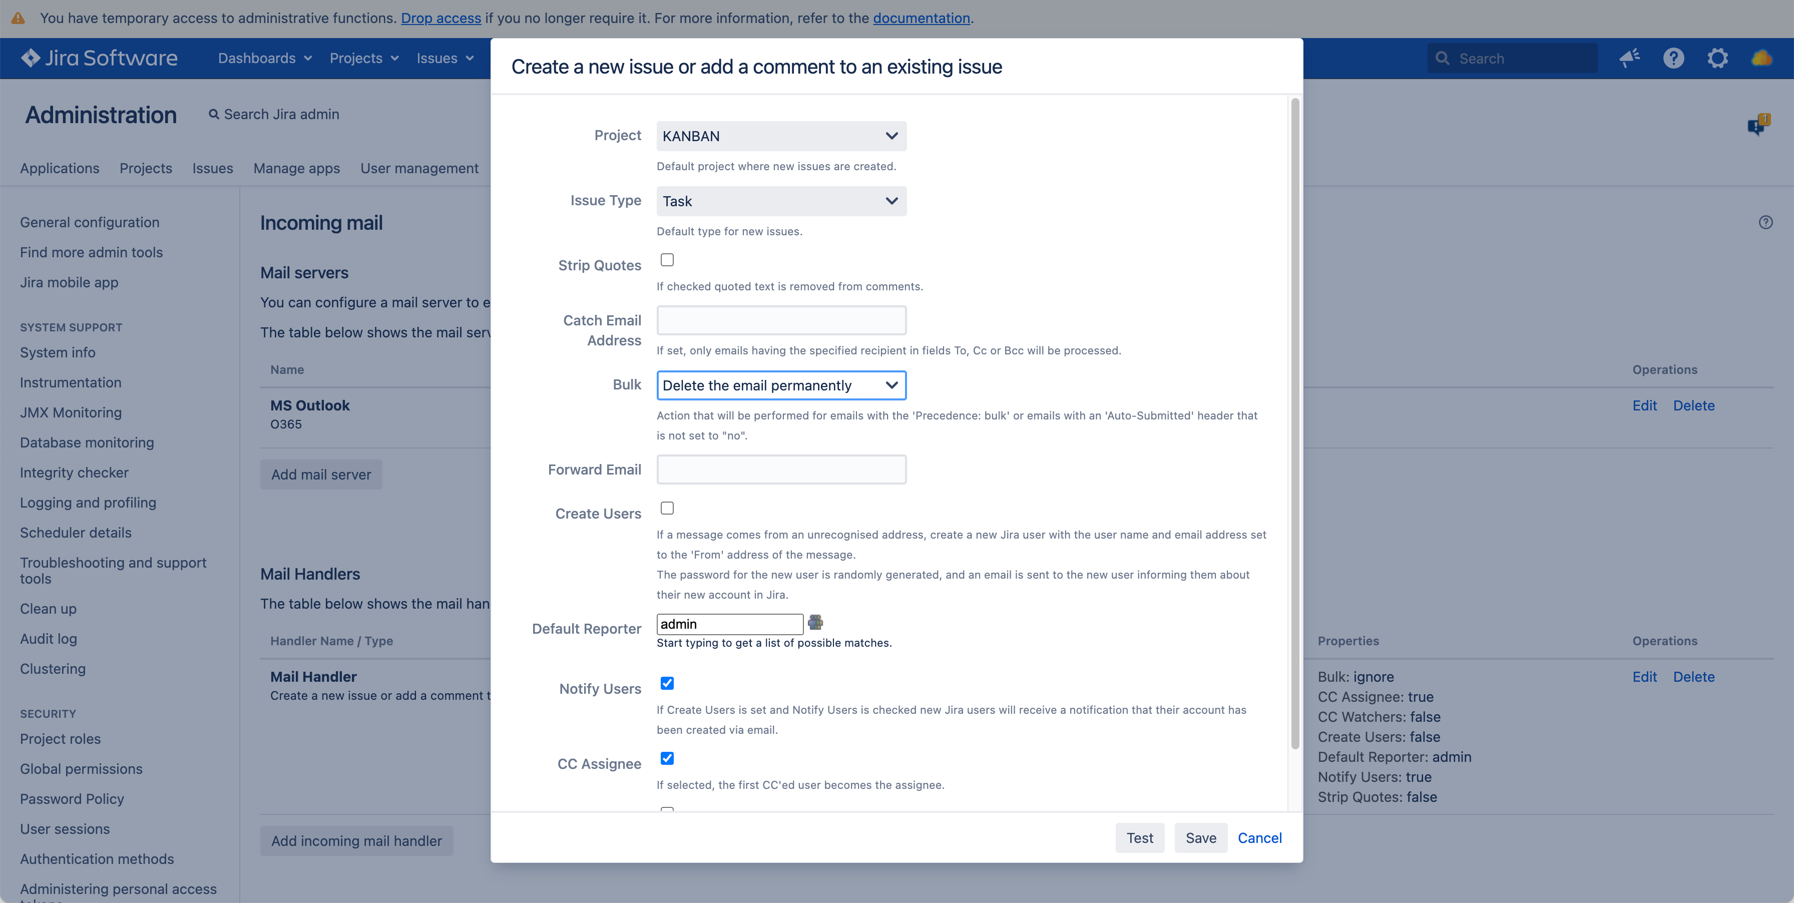Viewport: 1794px width, 903px height.
Task: Click the user picker icon beside Default Reporter
Action: pyautogui.click(x=815, y=622)
